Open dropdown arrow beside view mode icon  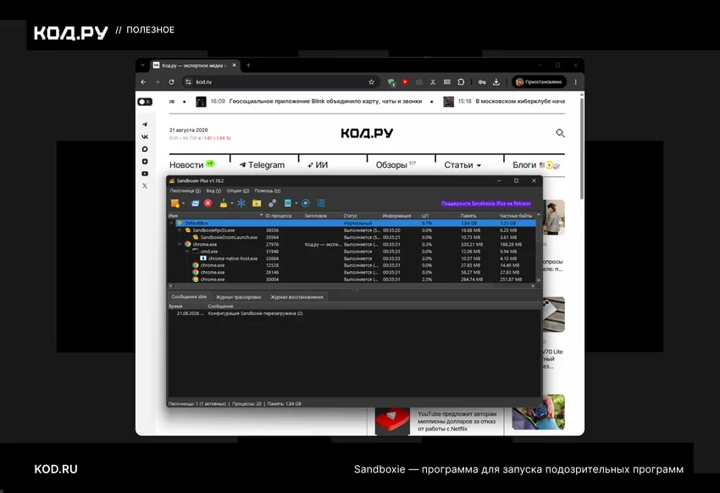pyautogui.click(x=296, y=203)
